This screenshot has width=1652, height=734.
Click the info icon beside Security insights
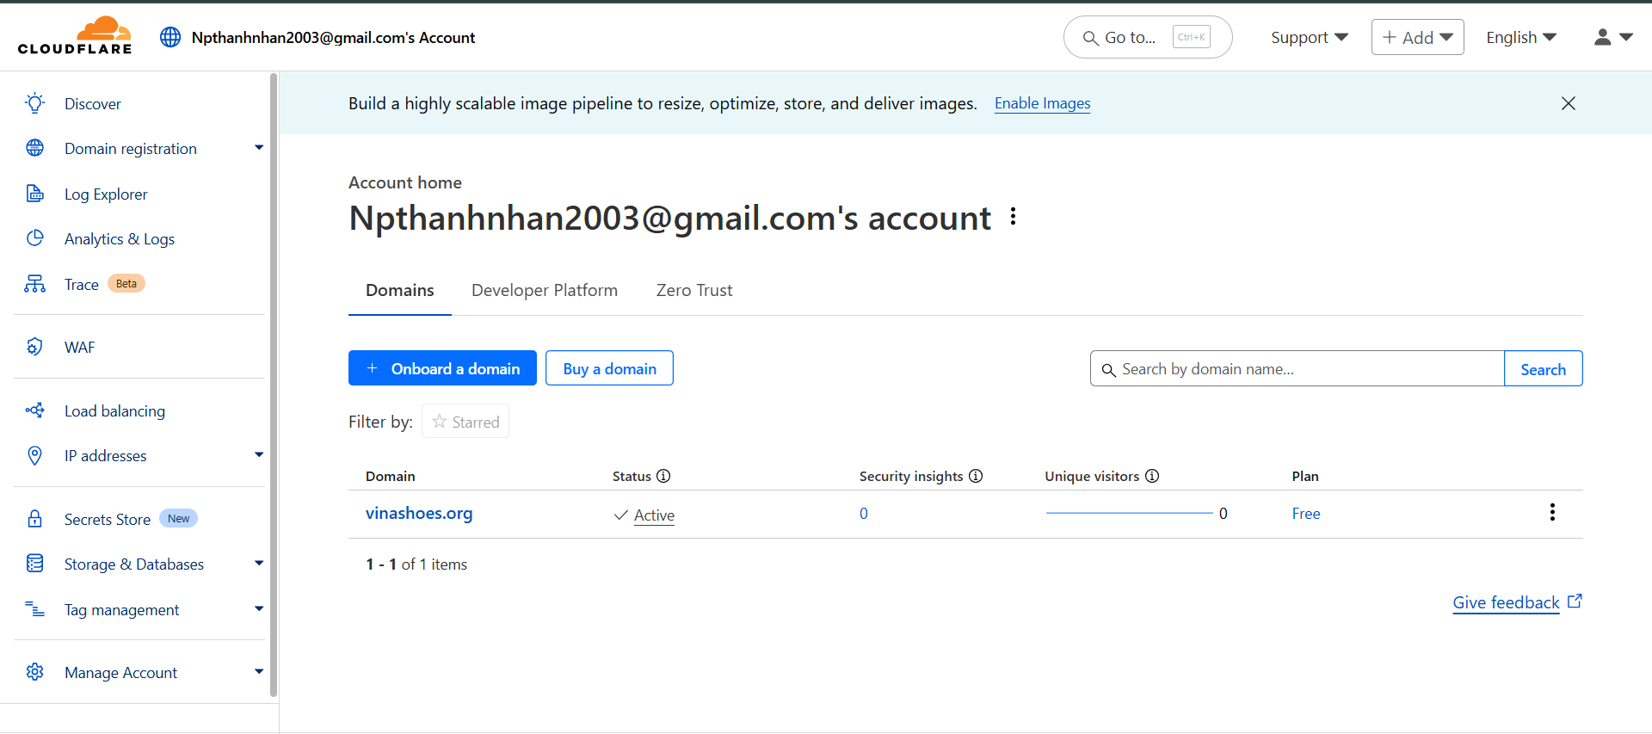(x=976, y=476)
